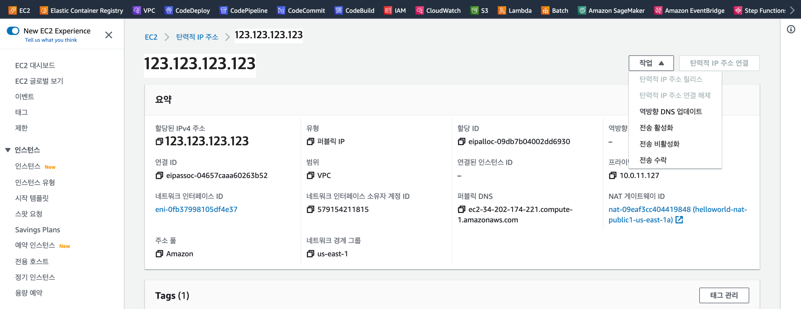Copy association ID eipassoc-04657caaa60263b52
Screen dimensions: 801x309
click(x=159, y=175)
